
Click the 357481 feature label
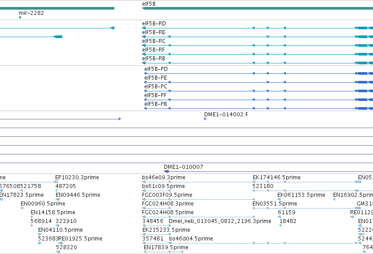pos(153,239)
